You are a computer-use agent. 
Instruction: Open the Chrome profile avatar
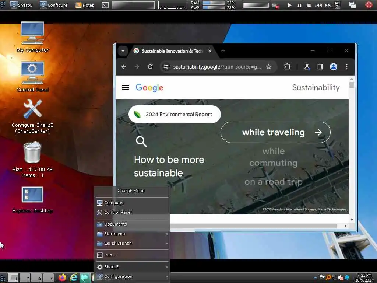click(333, 67)
